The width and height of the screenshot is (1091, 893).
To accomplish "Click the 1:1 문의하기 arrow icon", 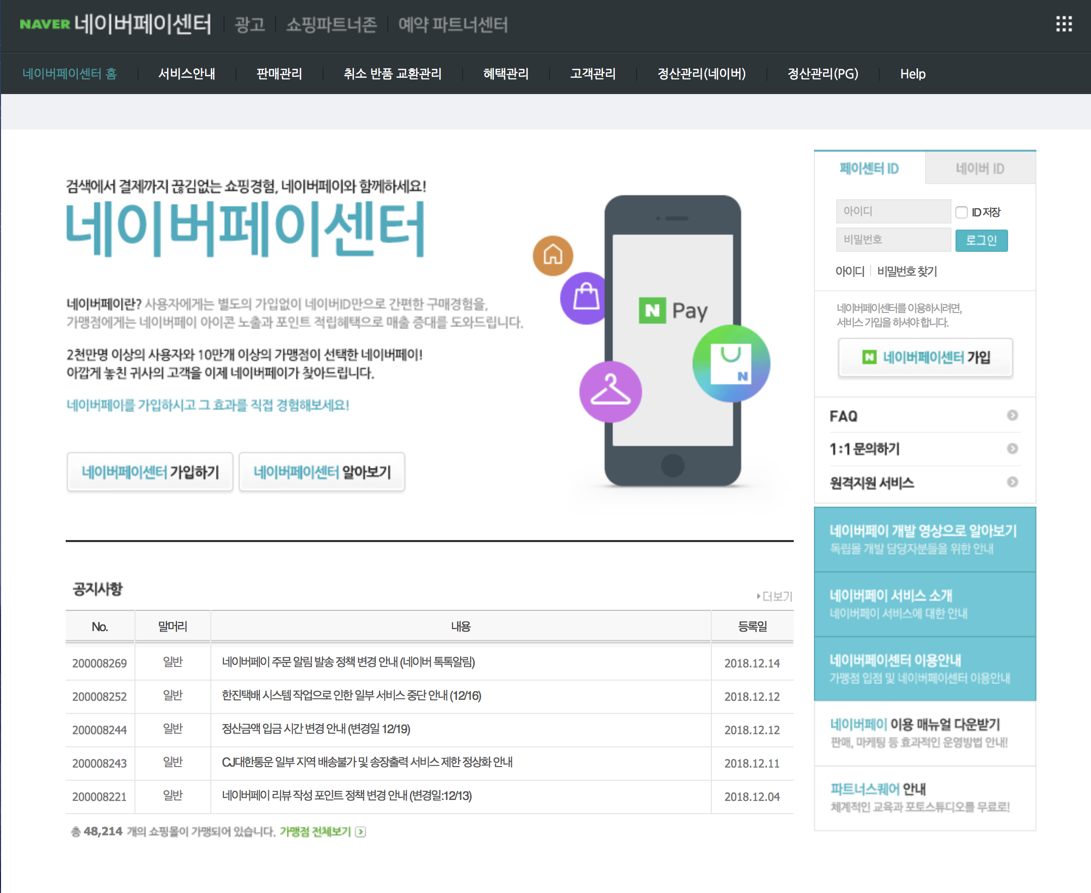I will pos(1012,449).
